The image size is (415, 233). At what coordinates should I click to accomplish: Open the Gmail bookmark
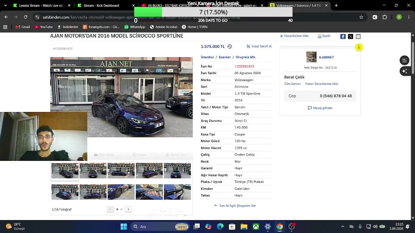pos(23,27)
